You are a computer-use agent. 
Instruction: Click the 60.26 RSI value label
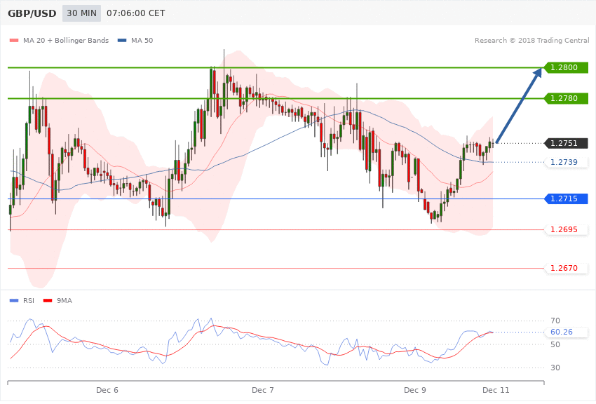567,332
